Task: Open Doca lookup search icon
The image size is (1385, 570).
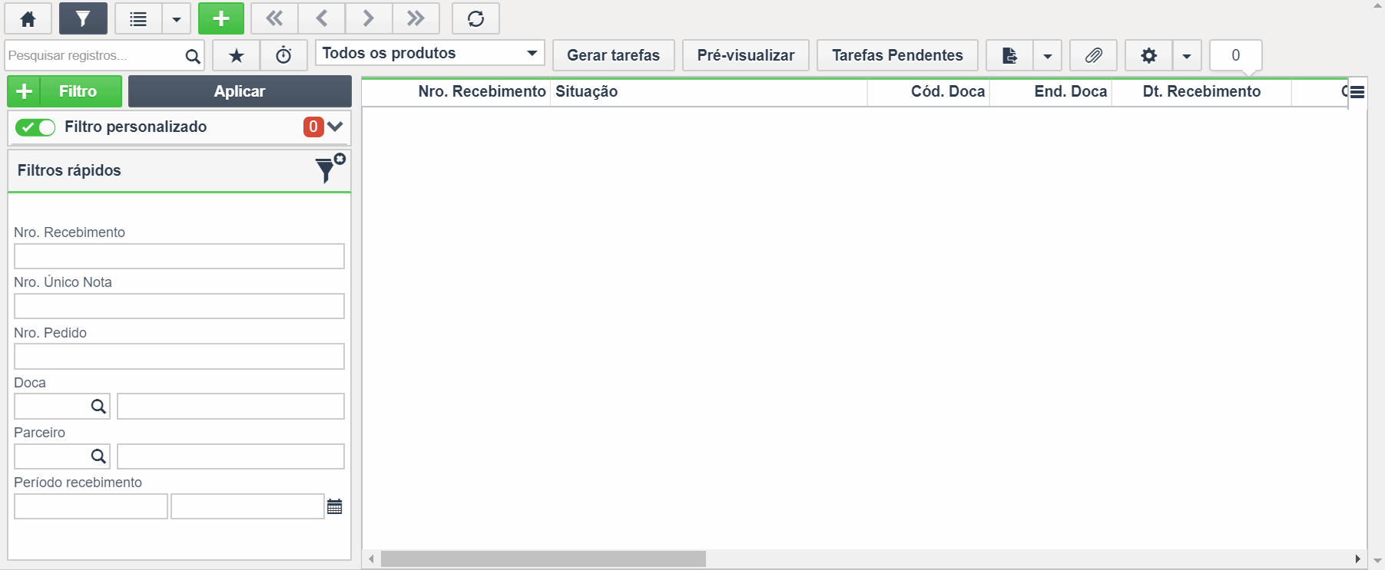Action: click(x=98, y=407)
